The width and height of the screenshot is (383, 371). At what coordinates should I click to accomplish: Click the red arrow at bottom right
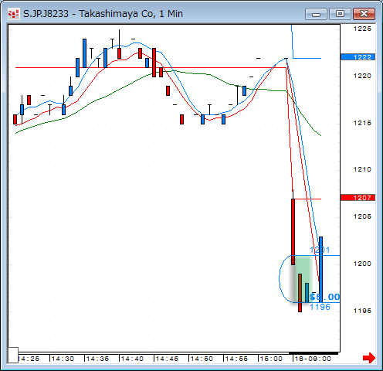(369, 358)
